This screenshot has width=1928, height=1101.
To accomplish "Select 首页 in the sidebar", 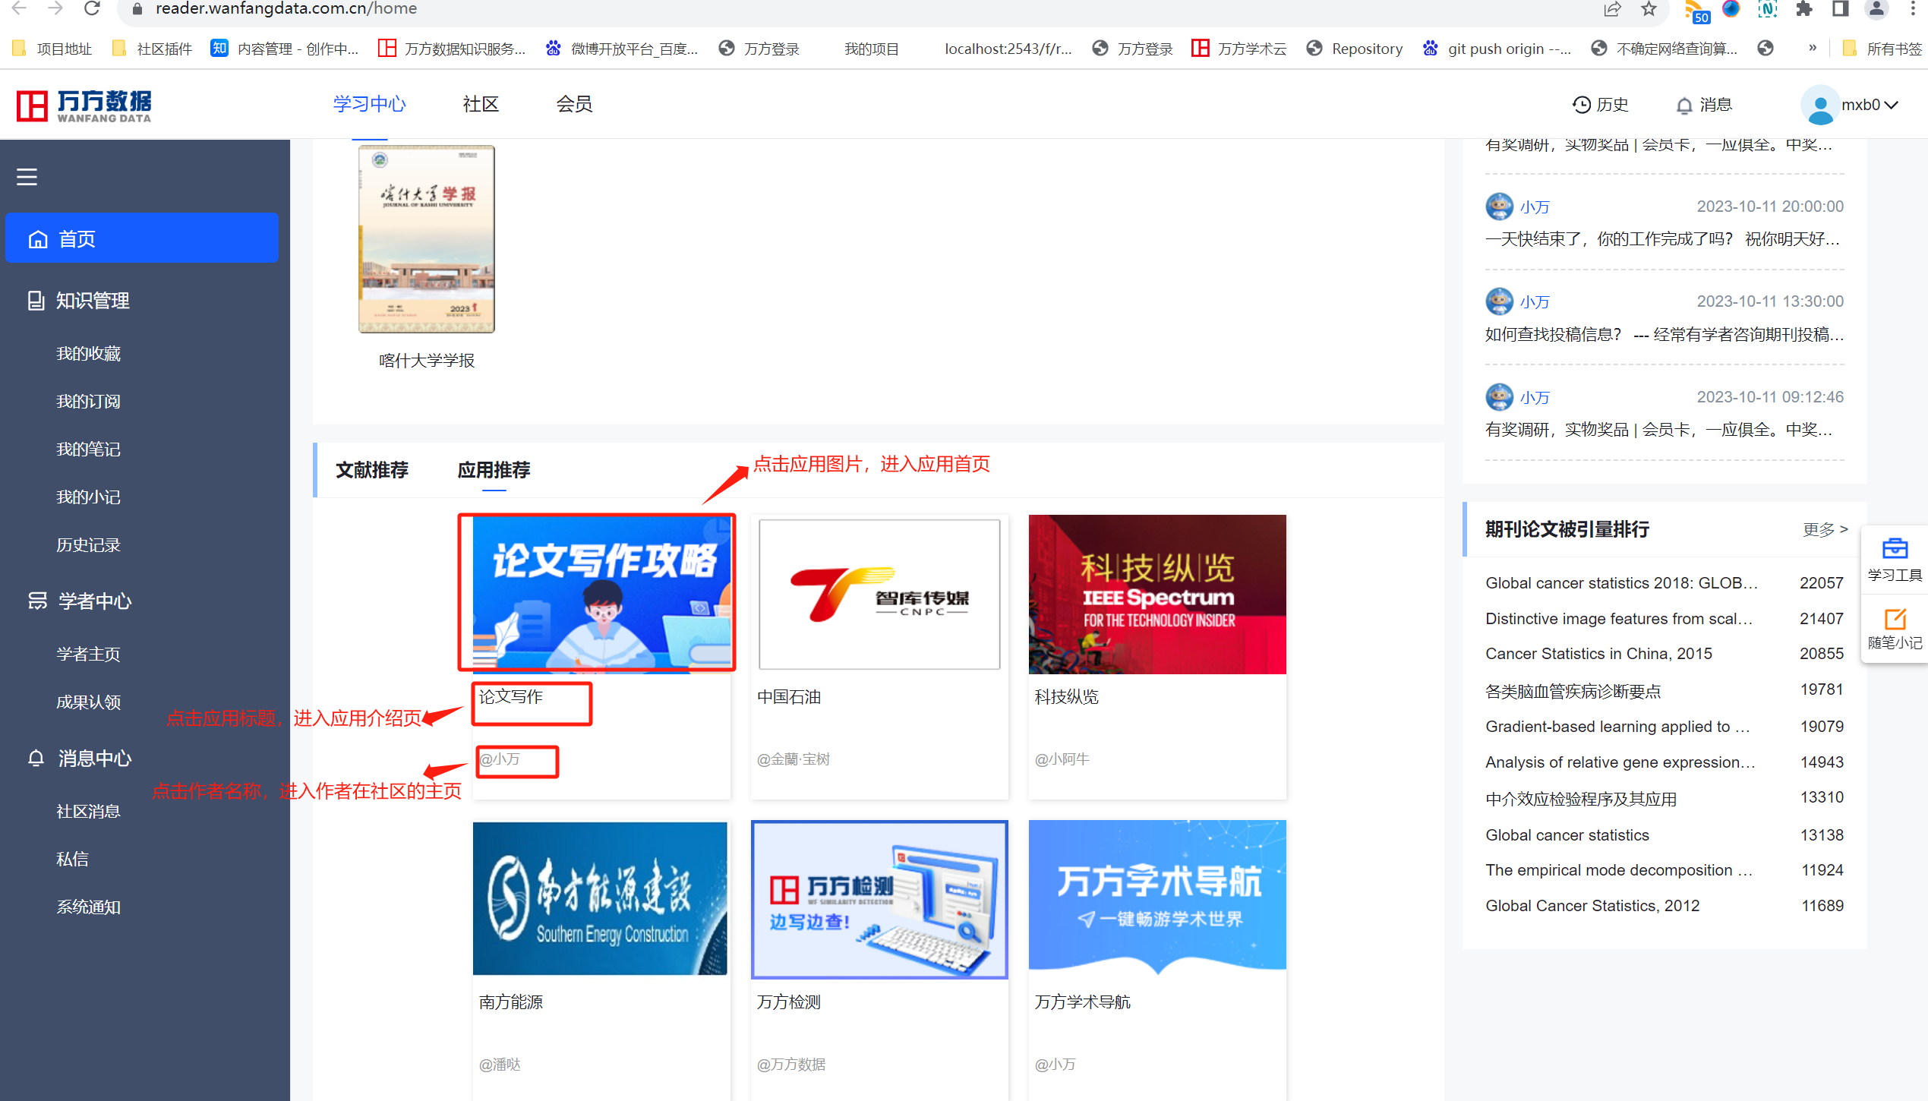I will pos(142,238).
